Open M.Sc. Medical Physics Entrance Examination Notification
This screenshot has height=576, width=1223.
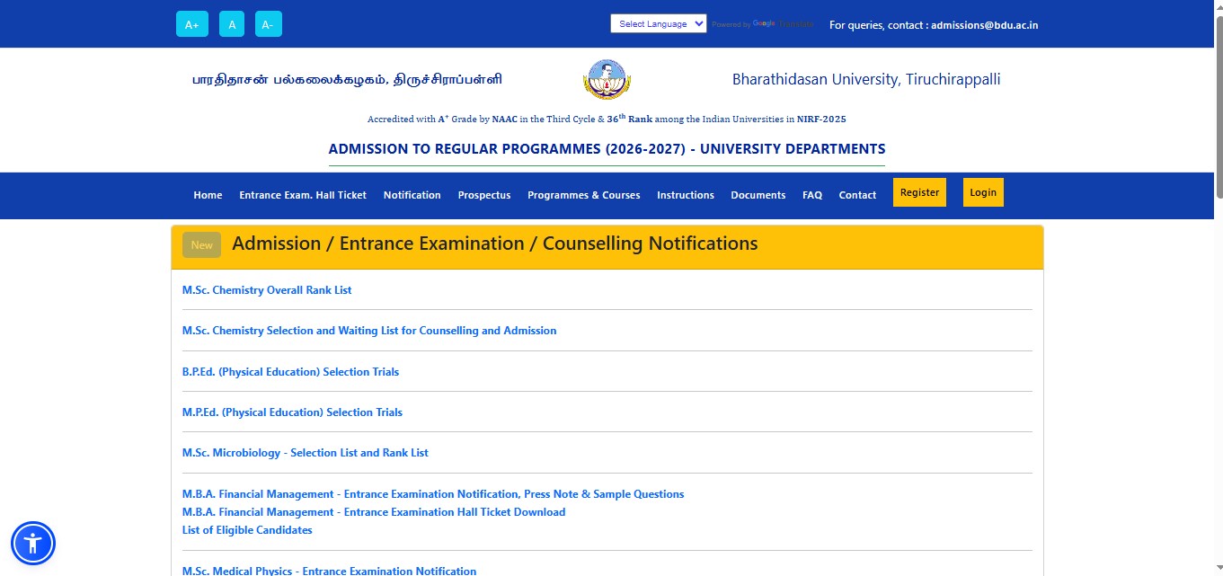pos(329,571)
